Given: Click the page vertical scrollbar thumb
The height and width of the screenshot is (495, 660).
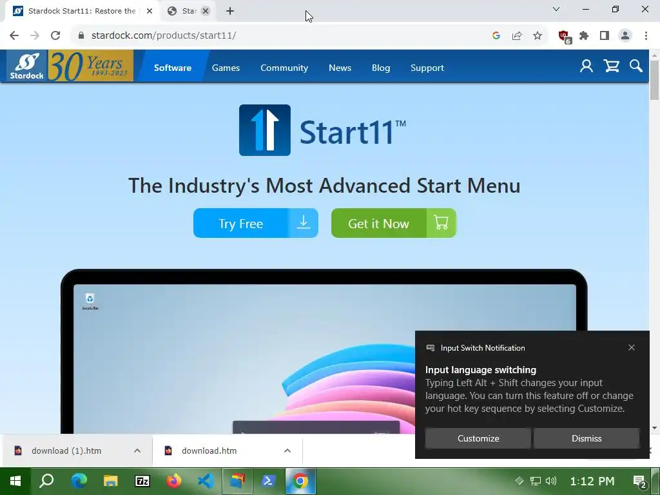Looking at the screenshot, I should click(x=654, y=80).
